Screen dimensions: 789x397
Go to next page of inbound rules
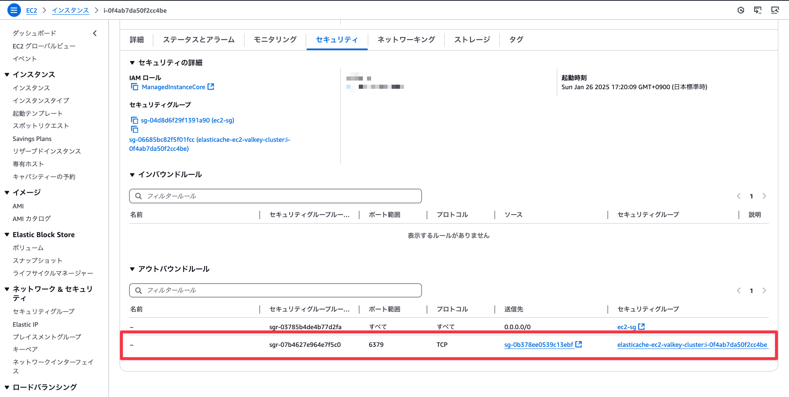pos(764,196)
